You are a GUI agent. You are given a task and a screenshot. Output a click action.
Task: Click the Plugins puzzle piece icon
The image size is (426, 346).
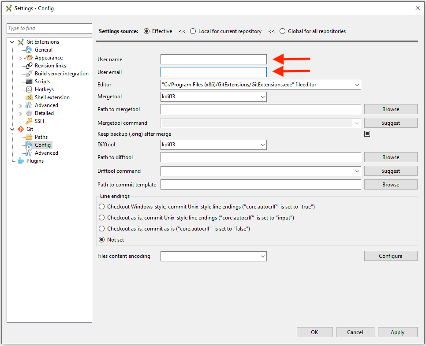click(20, 161)
